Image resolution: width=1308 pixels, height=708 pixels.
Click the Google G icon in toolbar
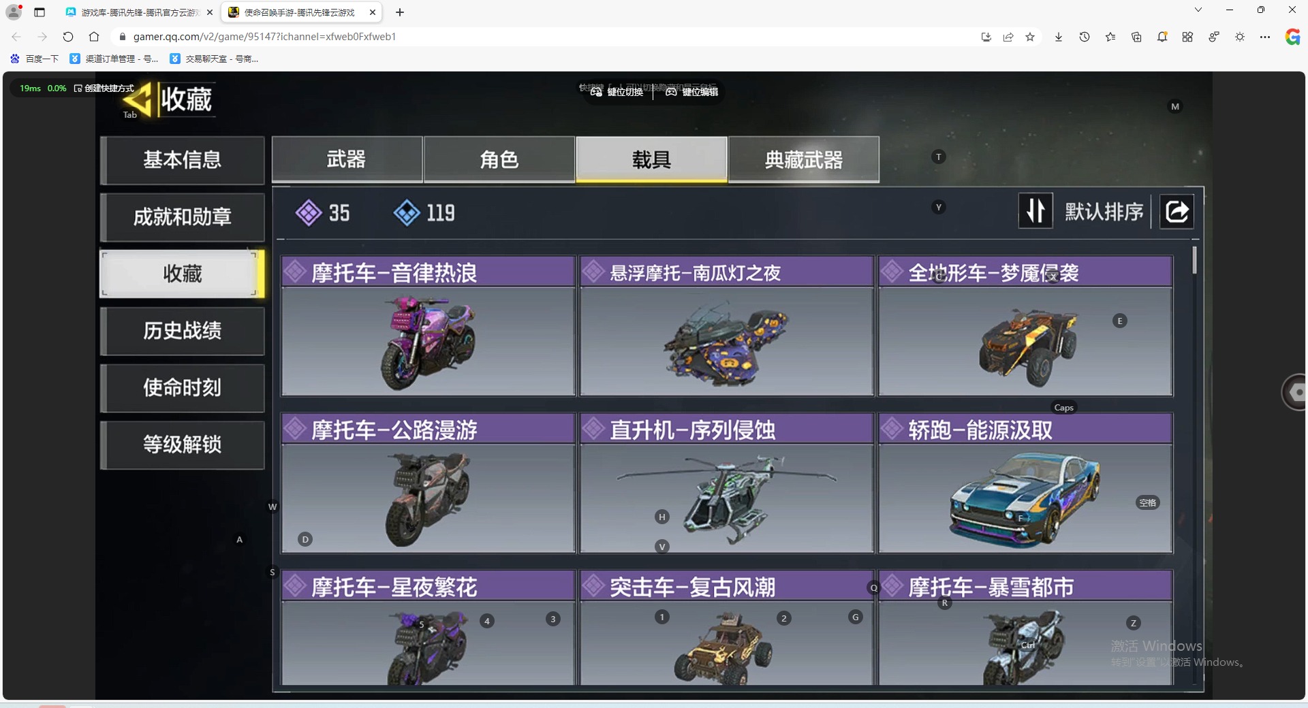[1292, 37]
